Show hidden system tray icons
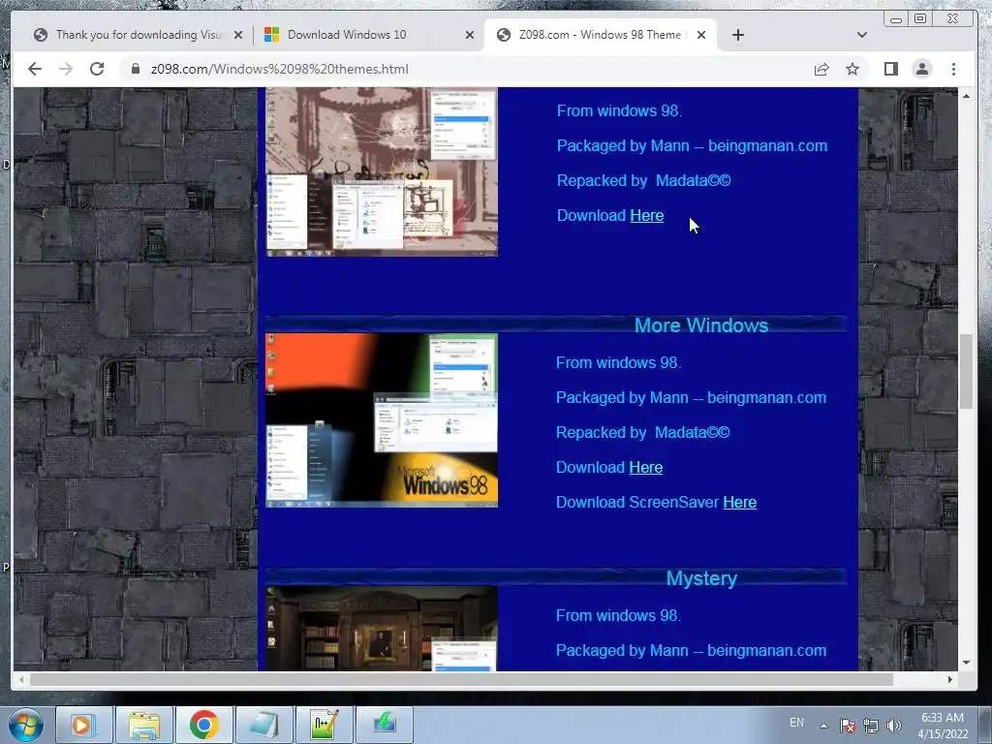This screenshot has width=992, height=744. 823,726
